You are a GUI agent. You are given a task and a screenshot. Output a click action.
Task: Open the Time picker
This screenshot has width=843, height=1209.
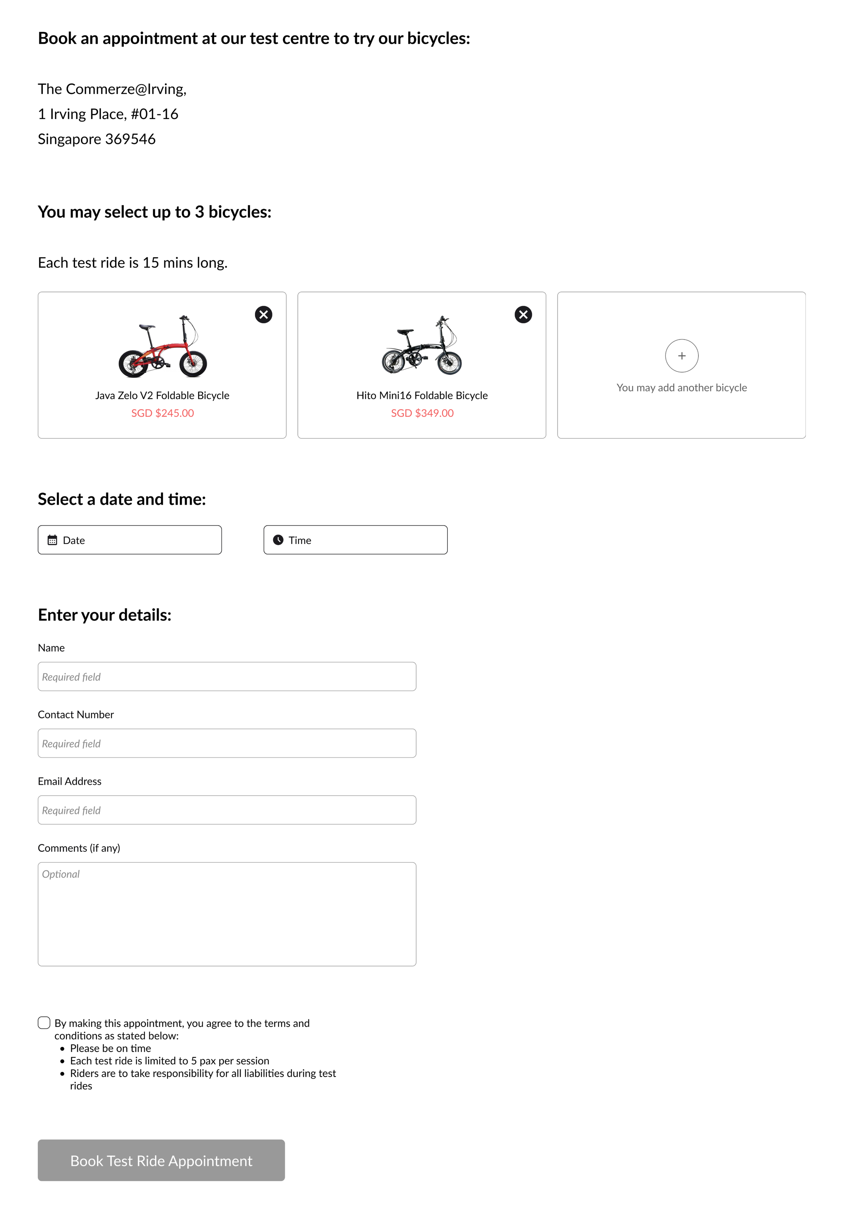(356, 540)
